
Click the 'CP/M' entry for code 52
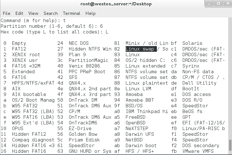click(74, 111)
